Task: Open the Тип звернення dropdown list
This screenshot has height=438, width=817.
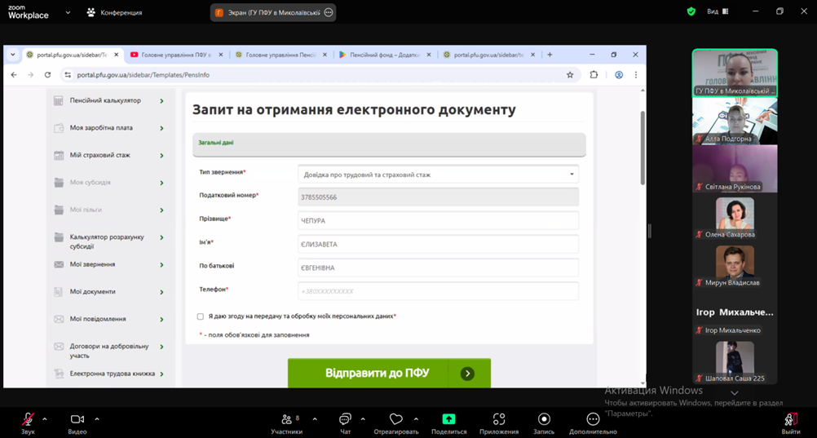Action: pos(438,175)
